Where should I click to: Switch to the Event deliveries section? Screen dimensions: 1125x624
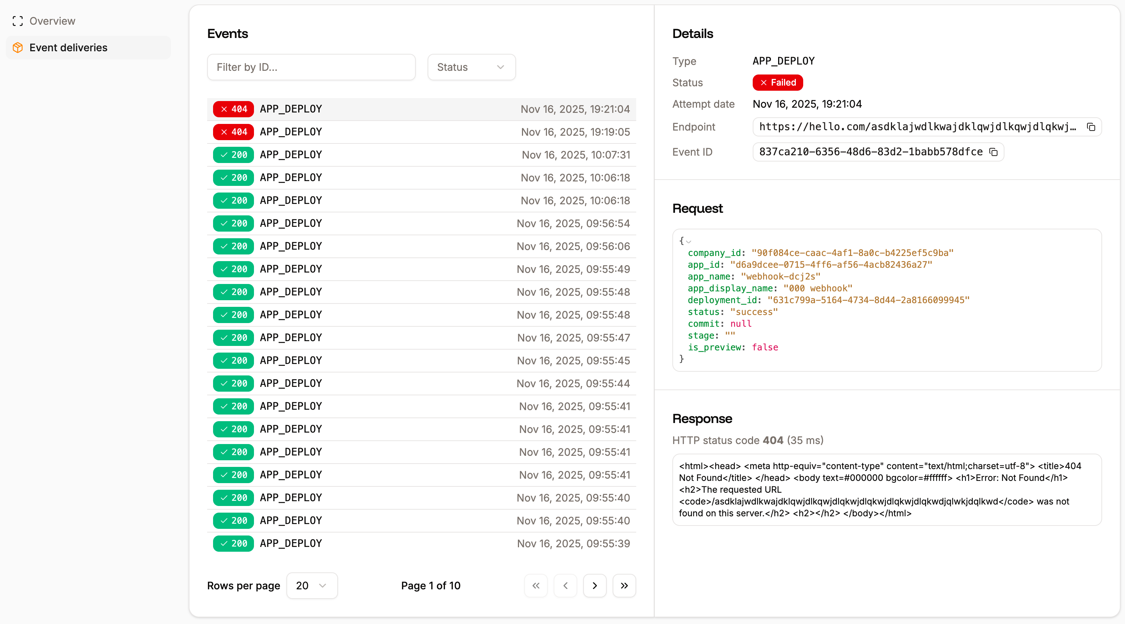coord(68,47)
